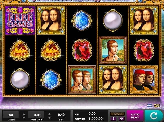Click the blue sapphire gem in third reel
This screenshot has width=164, height=122.
pos(82,20)
